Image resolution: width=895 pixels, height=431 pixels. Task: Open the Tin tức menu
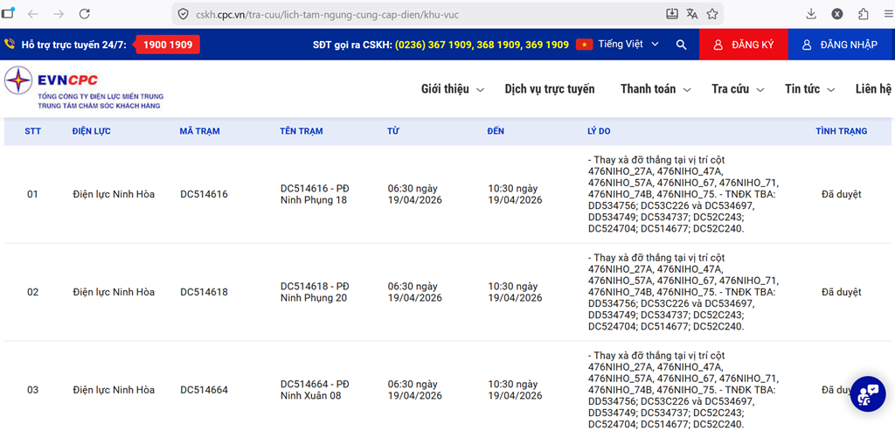[x=809, y=89]
